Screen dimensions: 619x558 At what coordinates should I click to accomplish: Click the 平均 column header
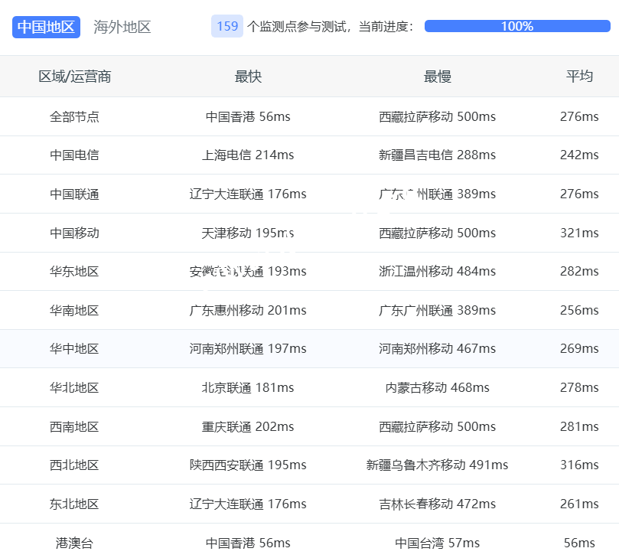click(579, 77)
